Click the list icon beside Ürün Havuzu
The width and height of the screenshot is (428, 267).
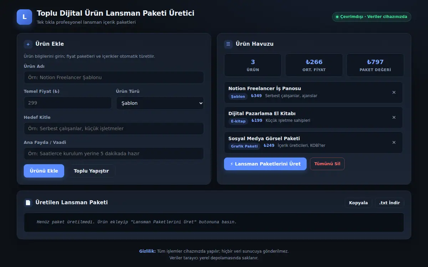(x=228, y=44)
